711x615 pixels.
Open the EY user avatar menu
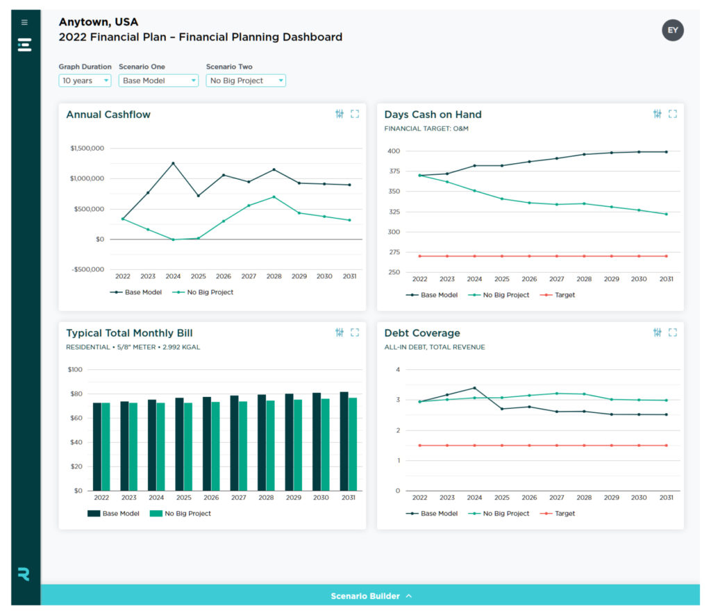[x=672, y=31]
